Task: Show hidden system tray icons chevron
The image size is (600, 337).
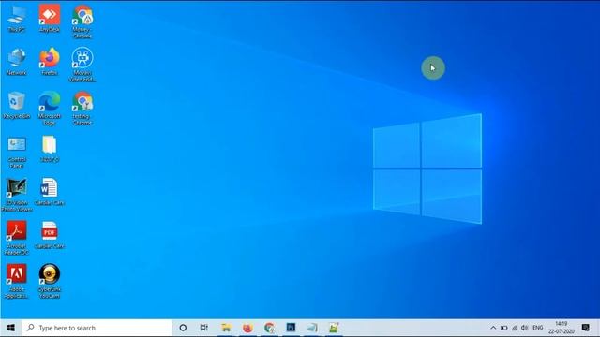Action: (493, 328)
